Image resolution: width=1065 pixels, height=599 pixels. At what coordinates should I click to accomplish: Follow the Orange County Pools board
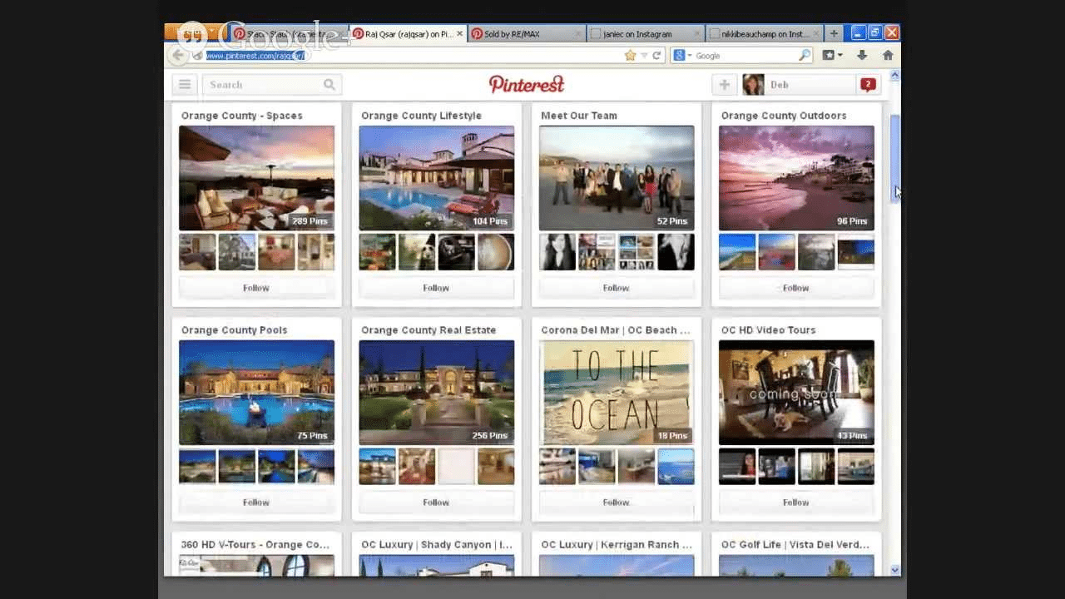256,502
